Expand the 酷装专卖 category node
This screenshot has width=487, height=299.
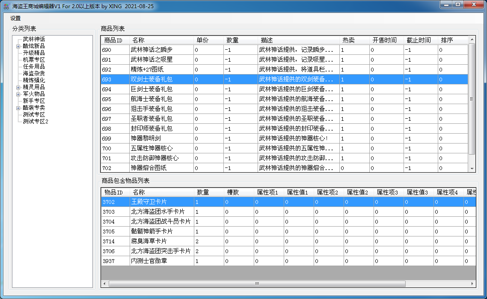pyautogui.click(x=18, y=108)
